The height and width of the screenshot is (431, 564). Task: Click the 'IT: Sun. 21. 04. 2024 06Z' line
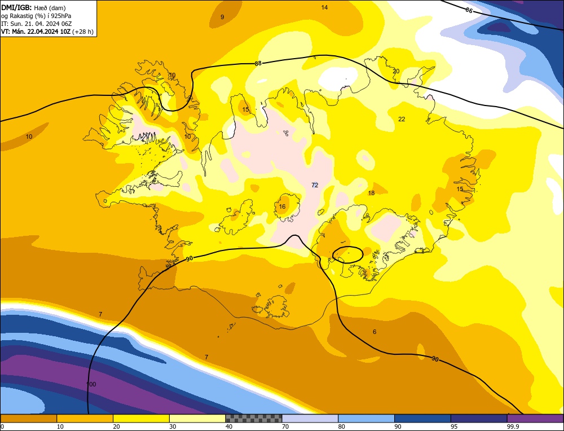(37, 24)
